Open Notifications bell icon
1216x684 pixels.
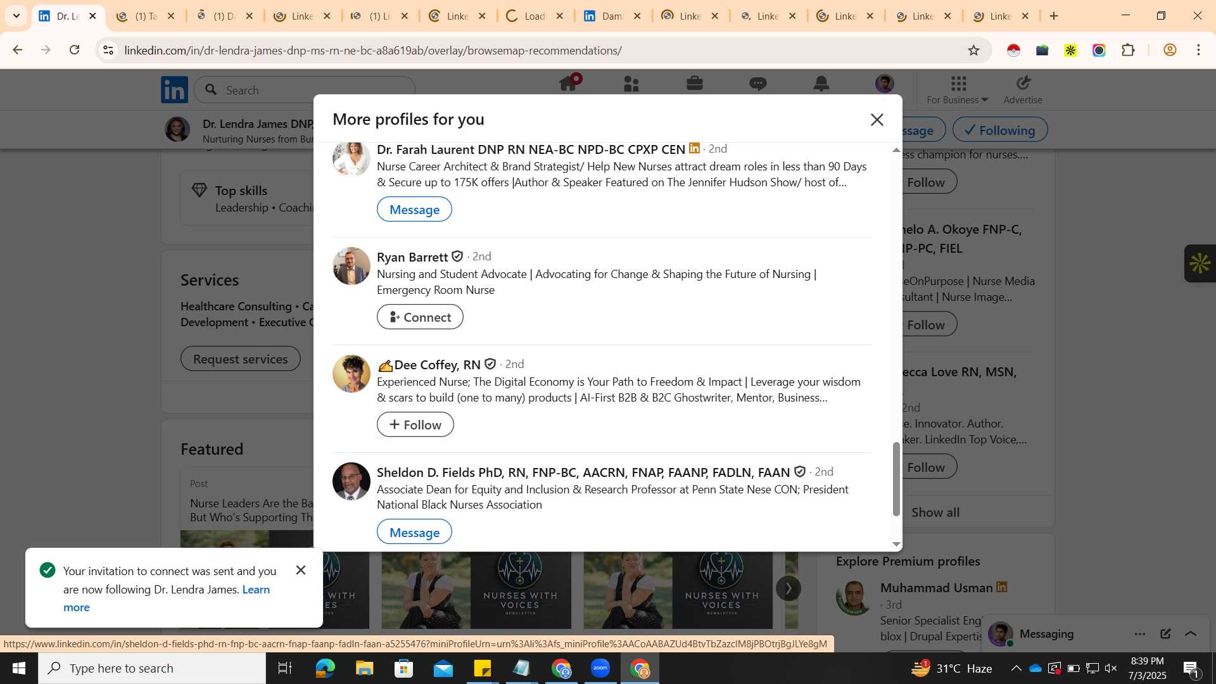(821, 84)
